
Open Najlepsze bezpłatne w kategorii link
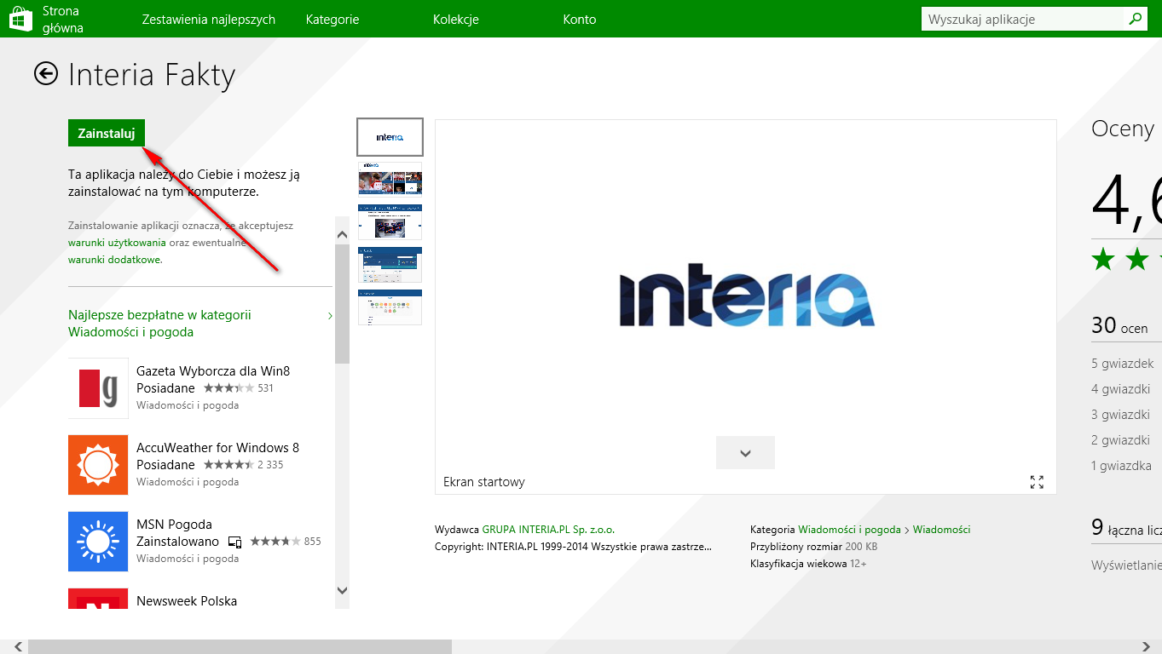coord(159,324)
